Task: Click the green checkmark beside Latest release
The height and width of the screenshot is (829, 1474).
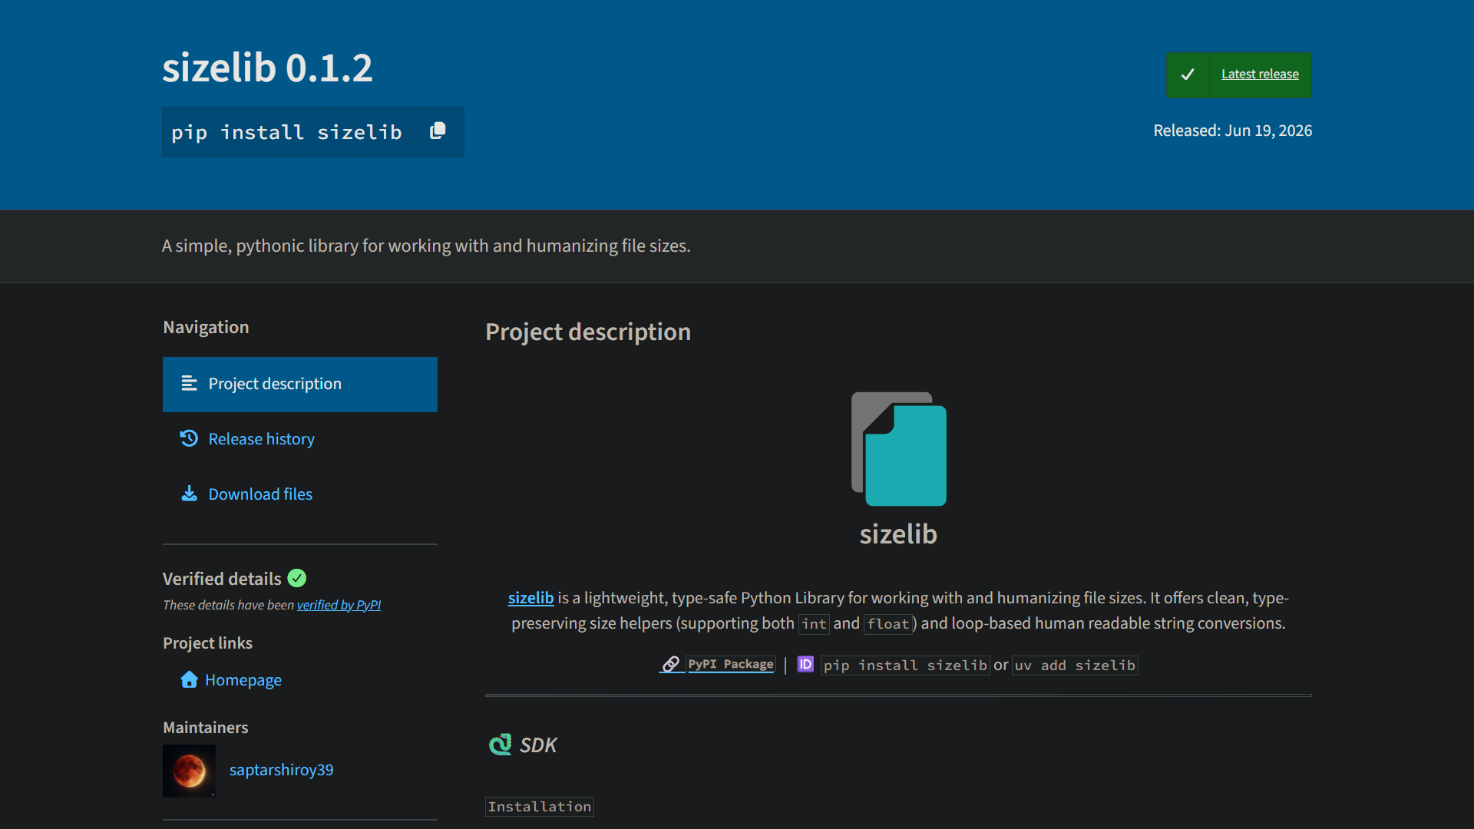Action: (x=1187, y=74)
